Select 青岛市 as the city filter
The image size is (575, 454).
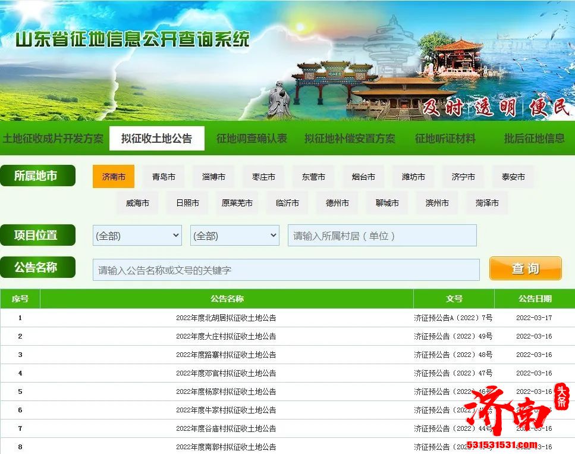(163, 176)
